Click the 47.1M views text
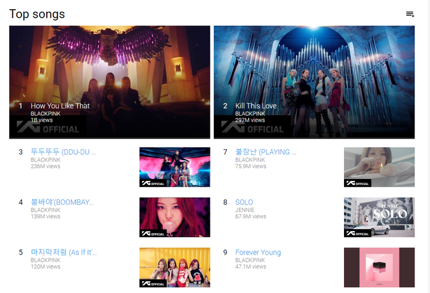The width and height of the screenshot is (430, 293). point(251,266)
